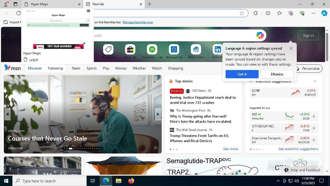Click the Sign in button

(308, 35)
